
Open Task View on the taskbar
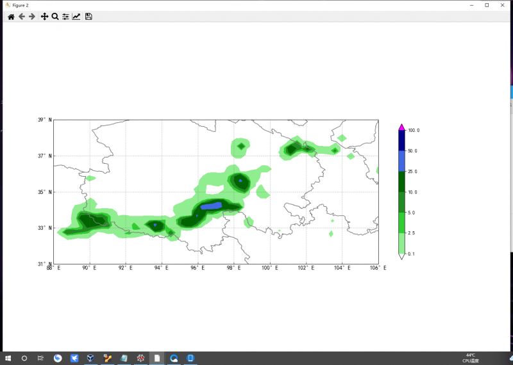click(x=40, y=358)
